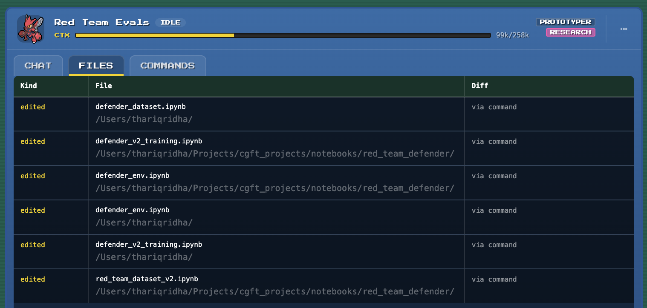This screenshot has width=647, height=308.
Task: Open the three-dot more options menu
Action: (624, 29)
